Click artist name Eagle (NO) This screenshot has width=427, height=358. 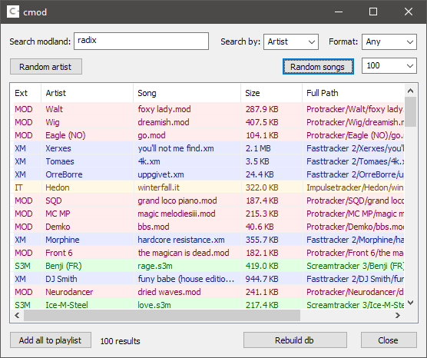pyautogui.click(x=65, y=135)
